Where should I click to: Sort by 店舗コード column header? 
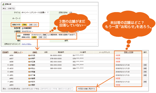click(18, 52)
